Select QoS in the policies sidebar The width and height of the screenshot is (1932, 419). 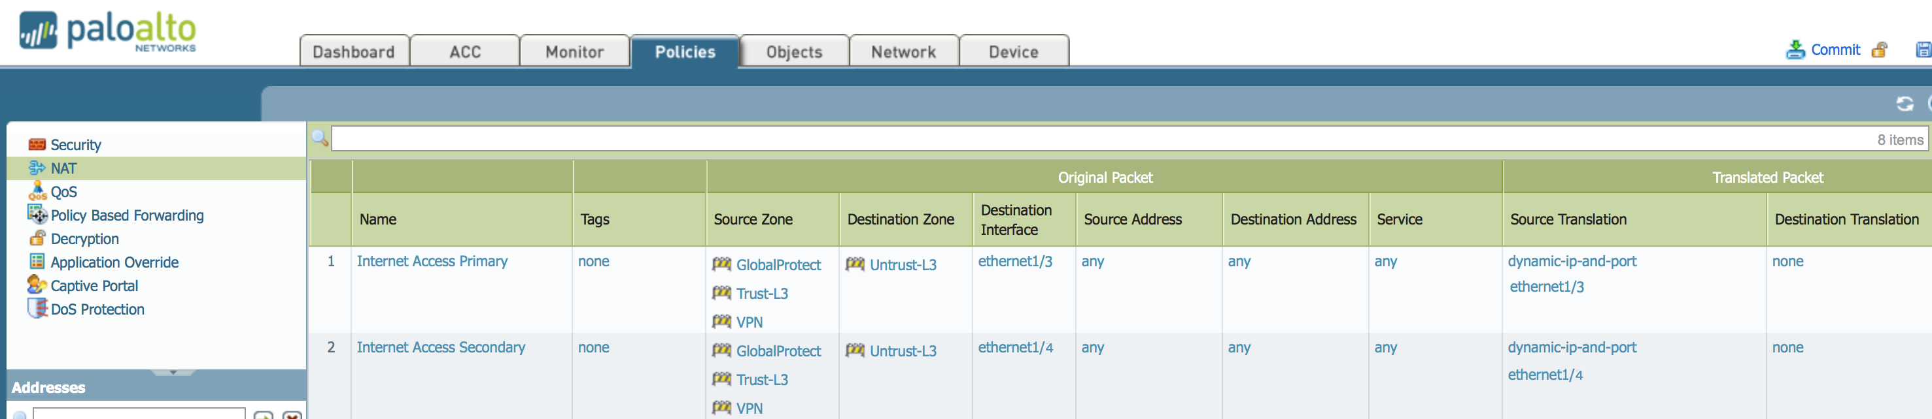click(63, 193)
